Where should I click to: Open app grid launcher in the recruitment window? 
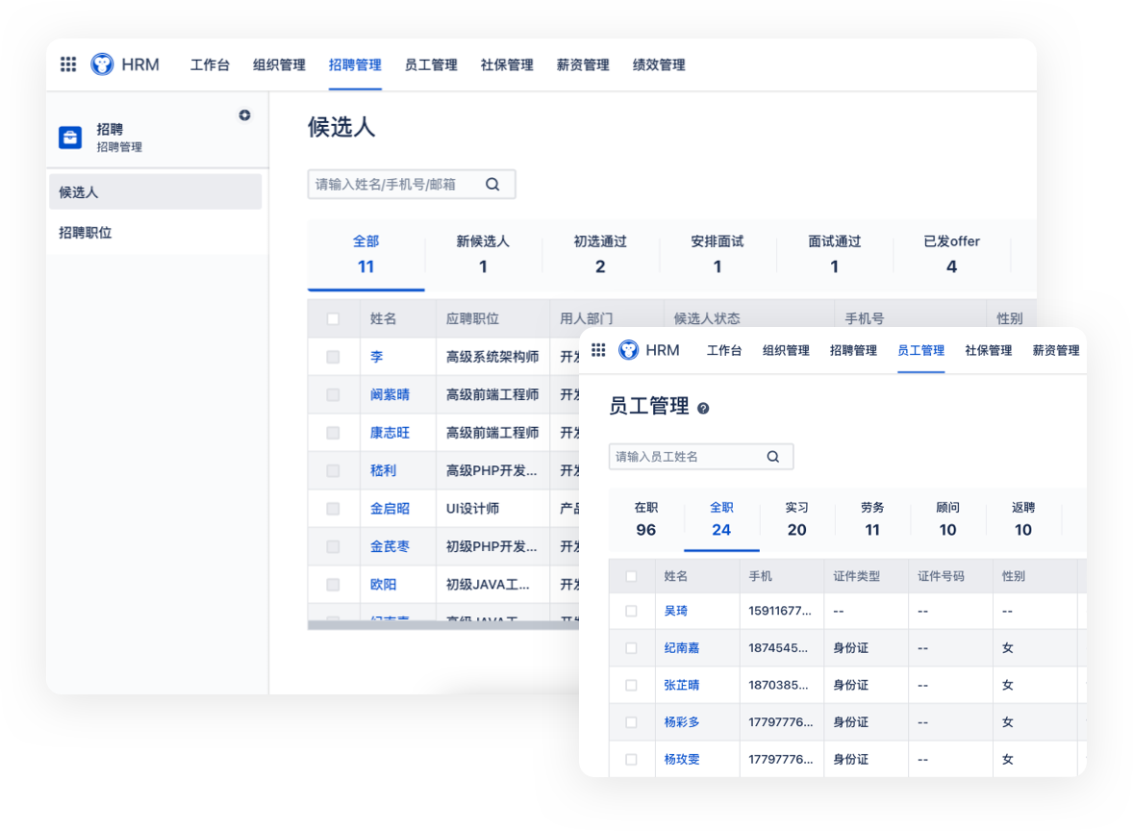click(x=68, y=64)
